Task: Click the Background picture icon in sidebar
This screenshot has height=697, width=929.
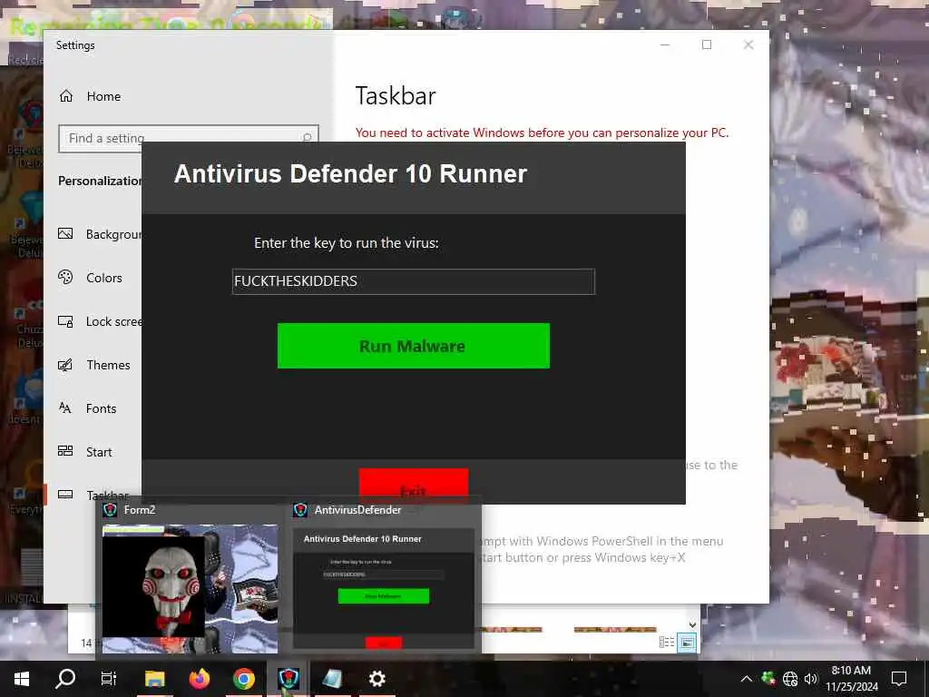Action: (x=65, y=233)
